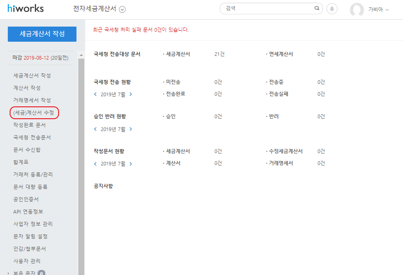Open 문자 알림 설정
This screenshot has height=275, width=403.
(31, 236)
